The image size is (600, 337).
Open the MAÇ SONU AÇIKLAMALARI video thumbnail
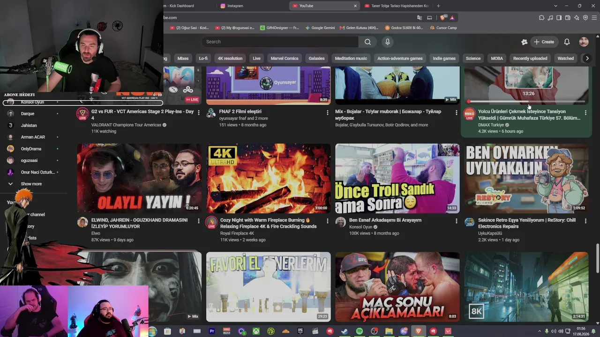[397, 287]
